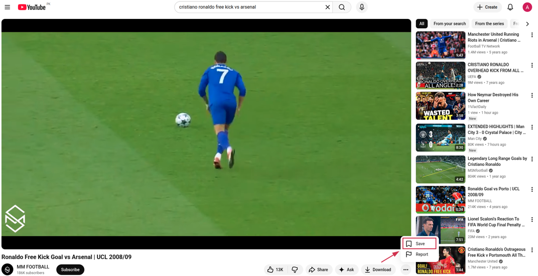The image size is (538, 276).
Task: Open options for Ronaldo Goal vs Porto video
Action: click(532, 189)
